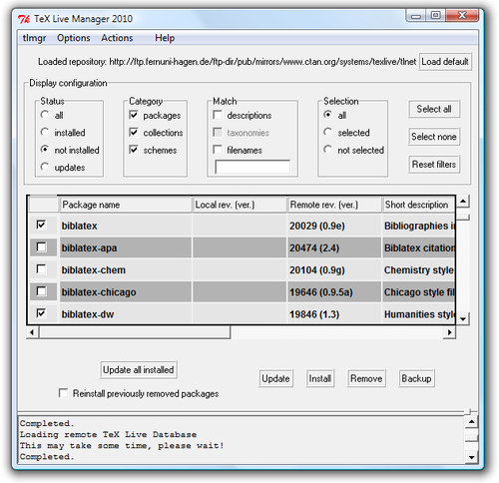Check the biblatex-chicago package checkbox

click(41, 291)
